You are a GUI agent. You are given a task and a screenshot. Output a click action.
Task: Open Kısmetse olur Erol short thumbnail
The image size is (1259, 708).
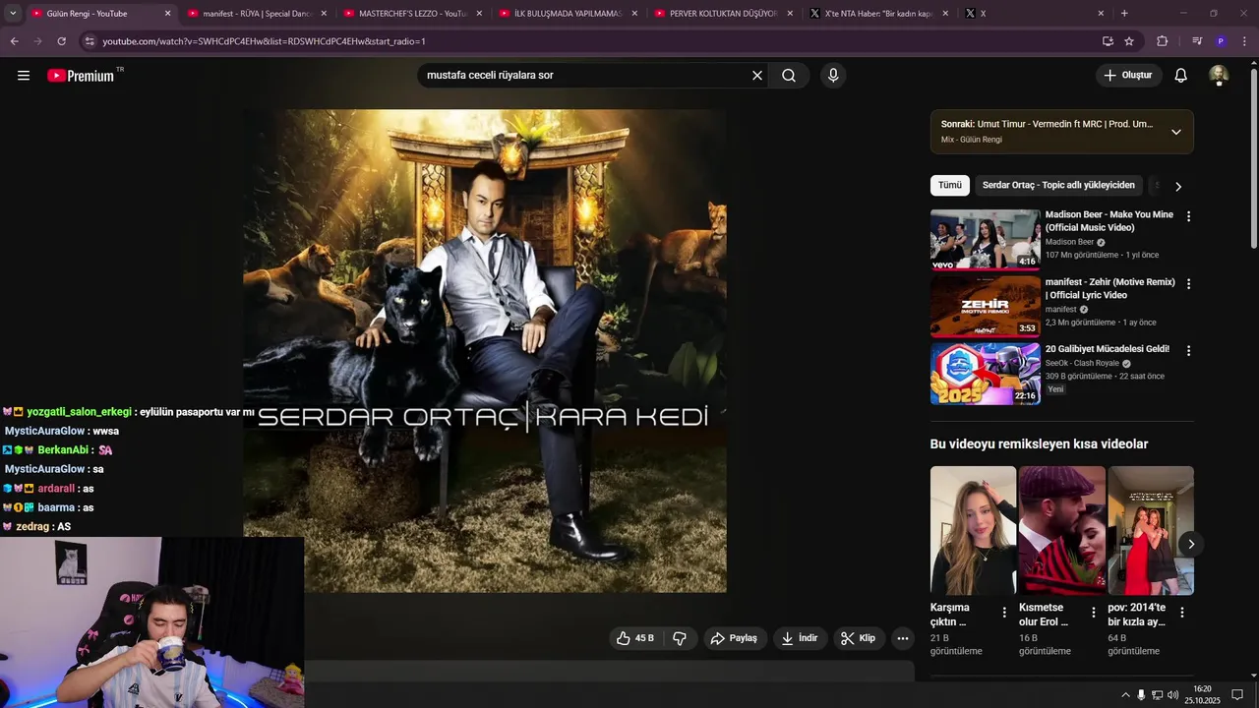(x=1061, y=530)
